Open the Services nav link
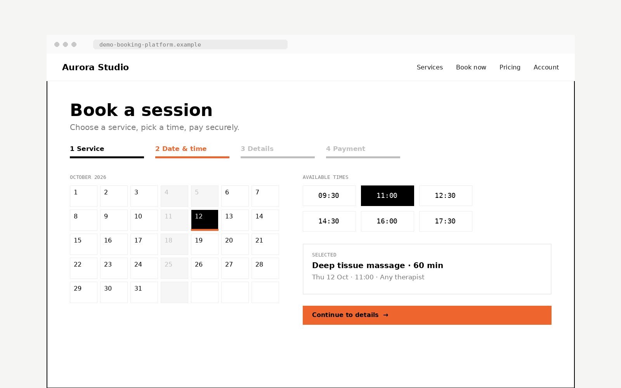 pyautogui.click(x=430, y=67)
